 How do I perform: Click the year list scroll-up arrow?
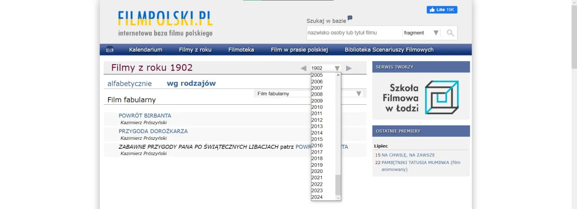pyautogui.click(x=338, y=75)
